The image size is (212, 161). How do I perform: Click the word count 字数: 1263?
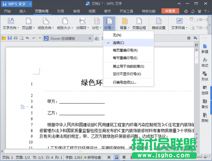(x=74, y=157)
